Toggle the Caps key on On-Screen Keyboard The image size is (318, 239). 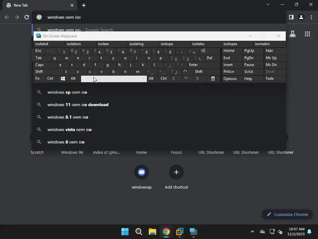(45, 65)
